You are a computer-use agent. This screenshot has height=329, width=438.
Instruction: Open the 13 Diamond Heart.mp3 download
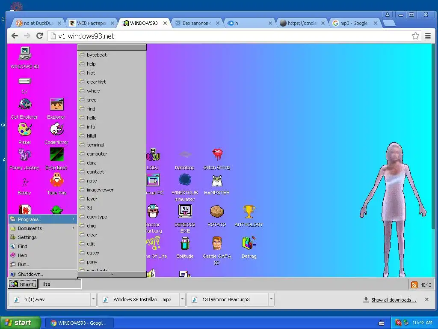coord(228,299)
